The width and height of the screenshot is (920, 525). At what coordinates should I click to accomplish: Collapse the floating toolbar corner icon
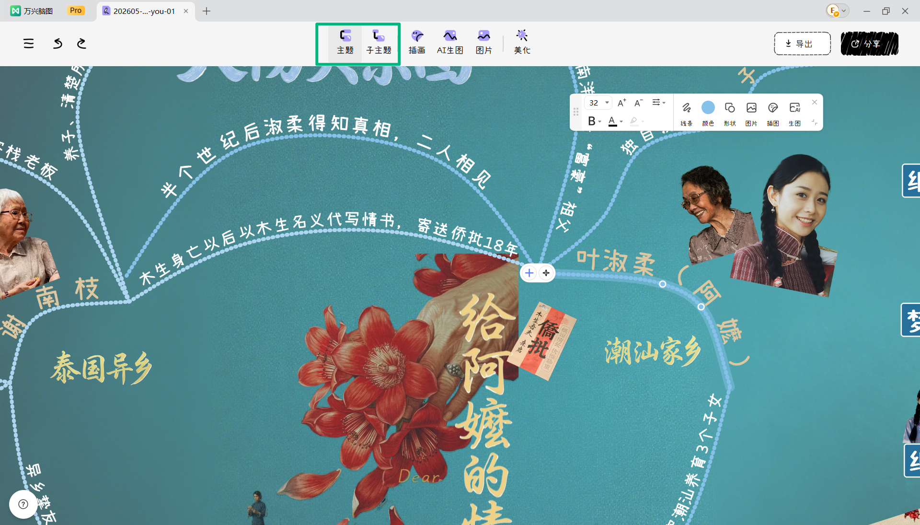tap(815, 123)
